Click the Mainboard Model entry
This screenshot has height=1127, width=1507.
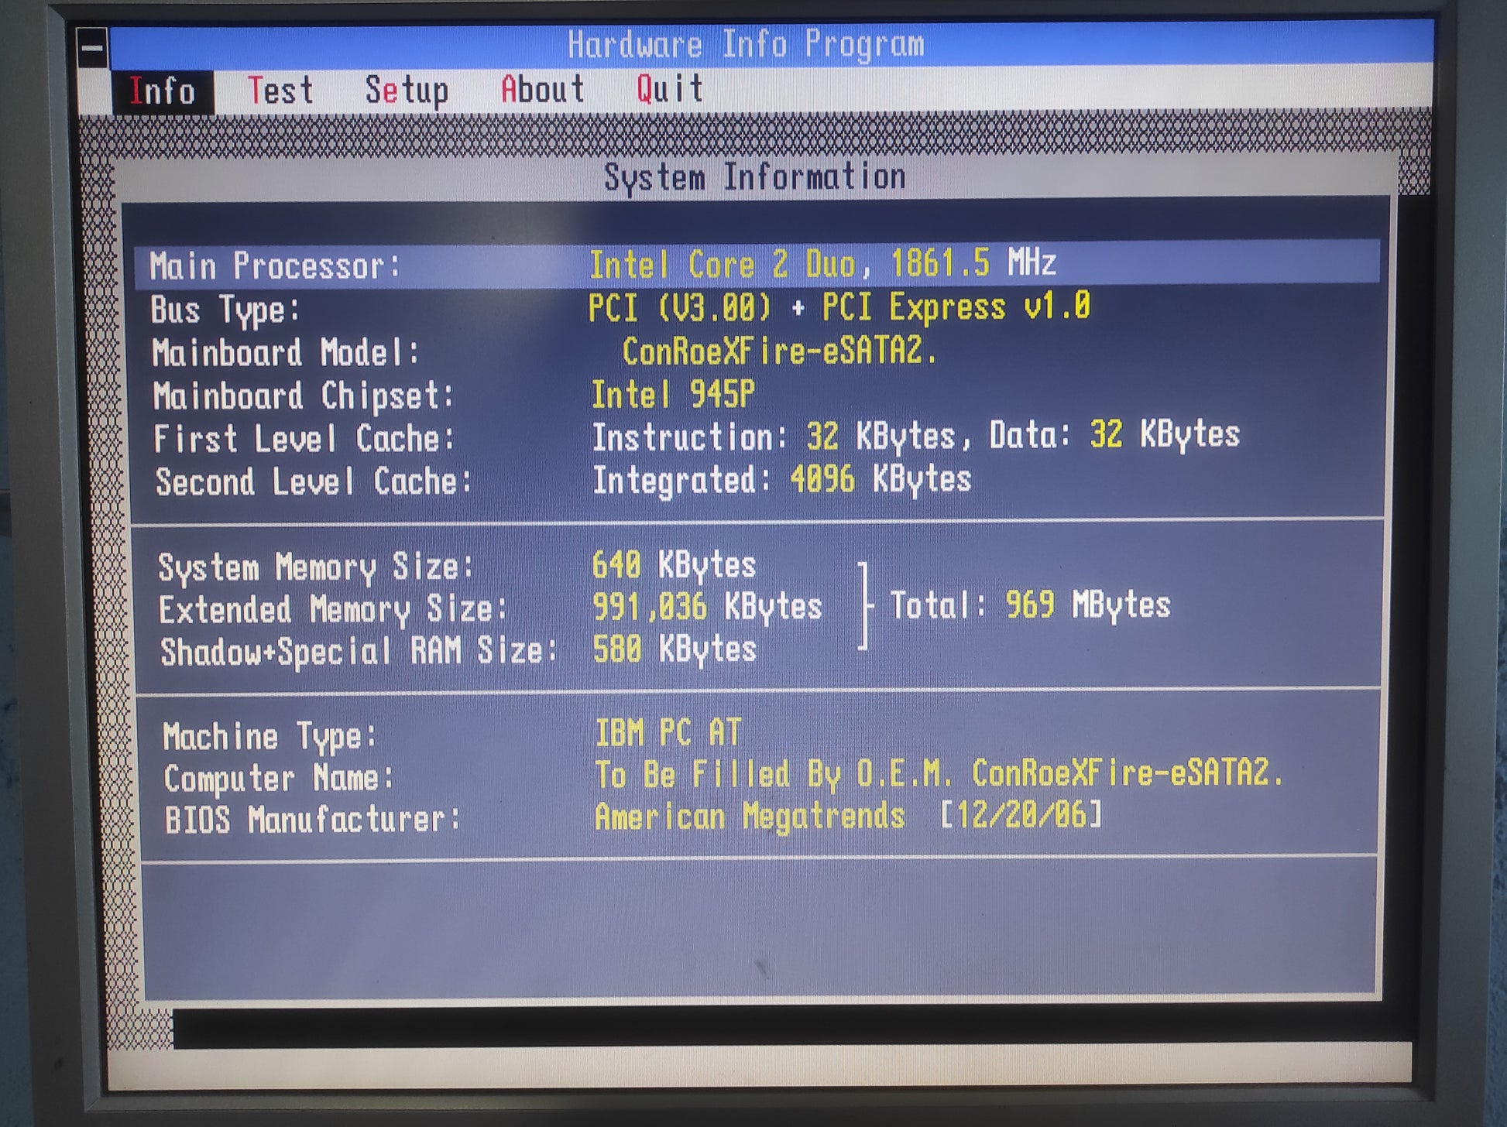[x=778, y=351]
